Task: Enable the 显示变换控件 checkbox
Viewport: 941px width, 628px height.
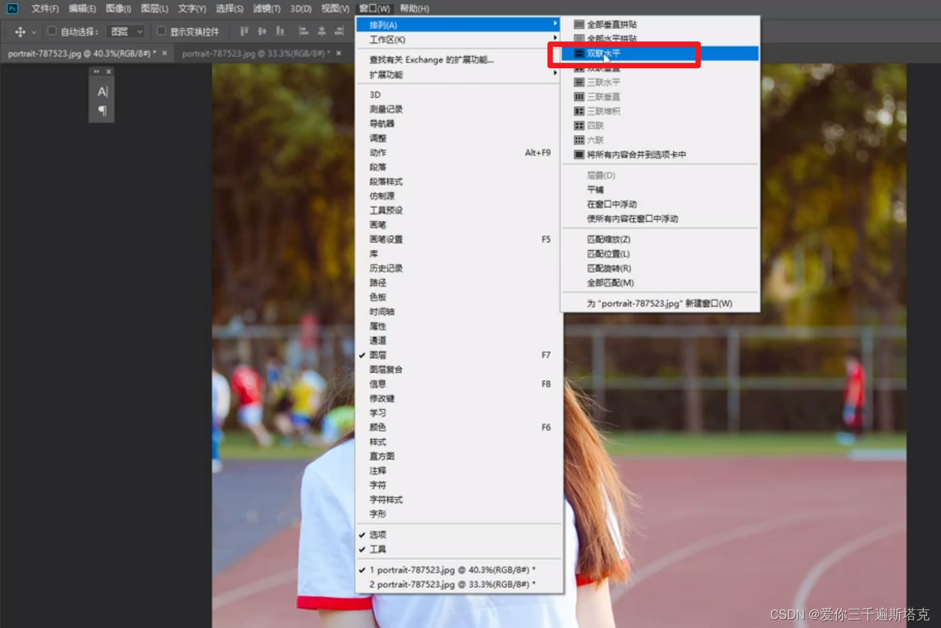Action: point(161,31)
